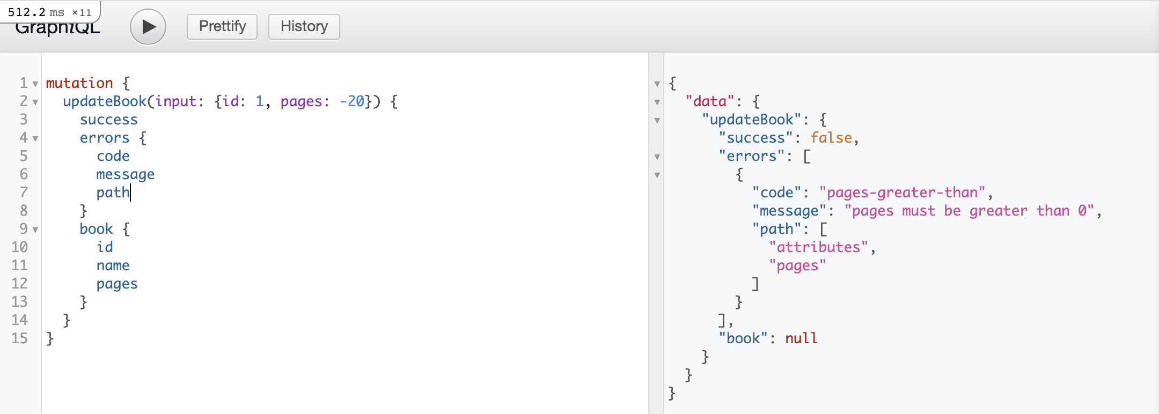Viewport: 1159px width, 414px height.
Task: Click the GraphiQL title logo
Action: (58, 29)
